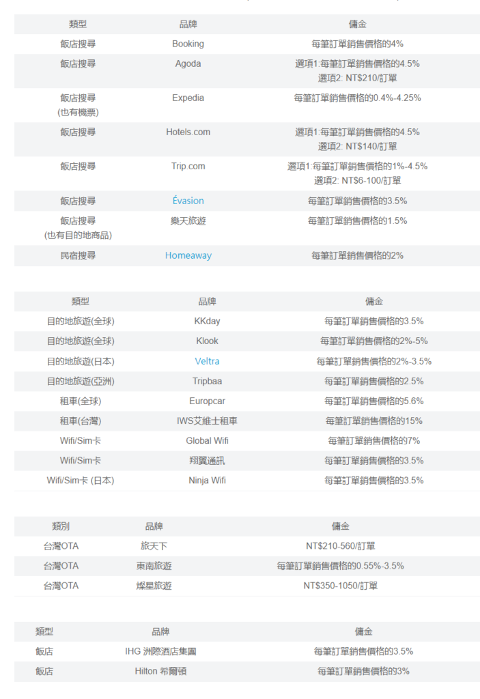Select the Expedia brand text
Viewport: 480px width, 699px height.
pyautogui.click(x=188, y=98)
